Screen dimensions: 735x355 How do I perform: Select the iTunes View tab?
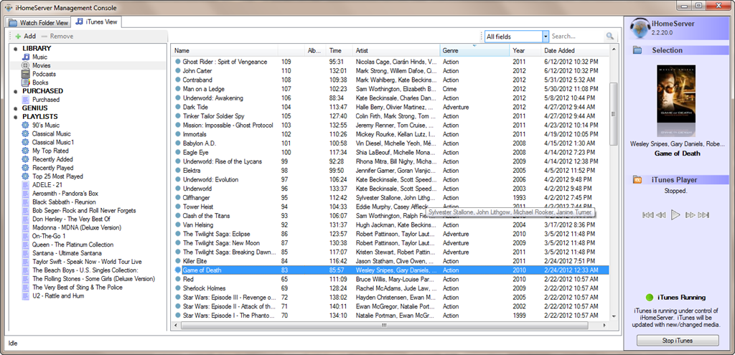97,22
